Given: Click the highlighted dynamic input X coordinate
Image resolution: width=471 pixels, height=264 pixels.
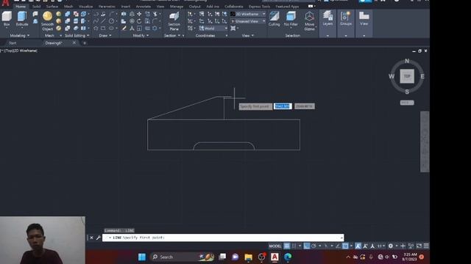Looking at the screenshot, I should tap(283, 106).
